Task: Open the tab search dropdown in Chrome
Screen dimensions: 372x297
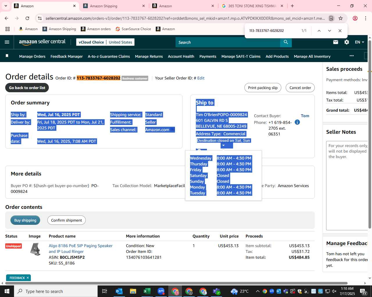Action: 6,6
